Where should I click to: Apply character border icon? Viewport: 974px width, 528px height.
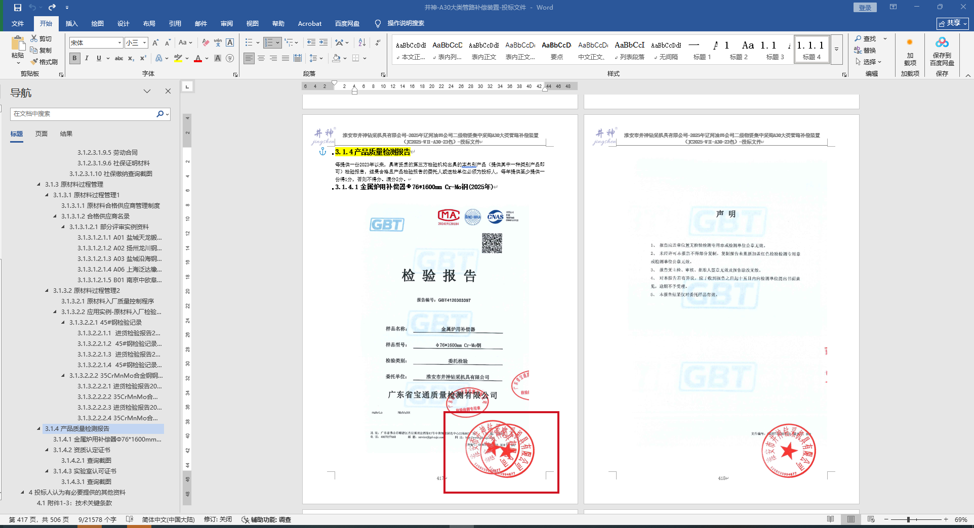[x=230, y=43]
